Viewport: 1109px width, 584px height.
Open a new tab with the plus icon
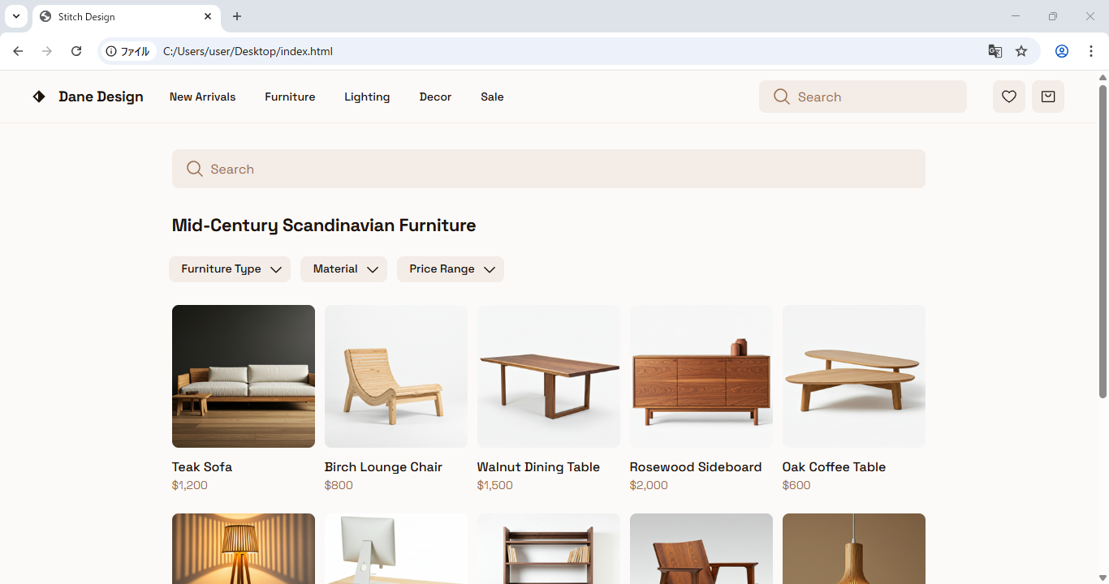click(x=237, y=16)
